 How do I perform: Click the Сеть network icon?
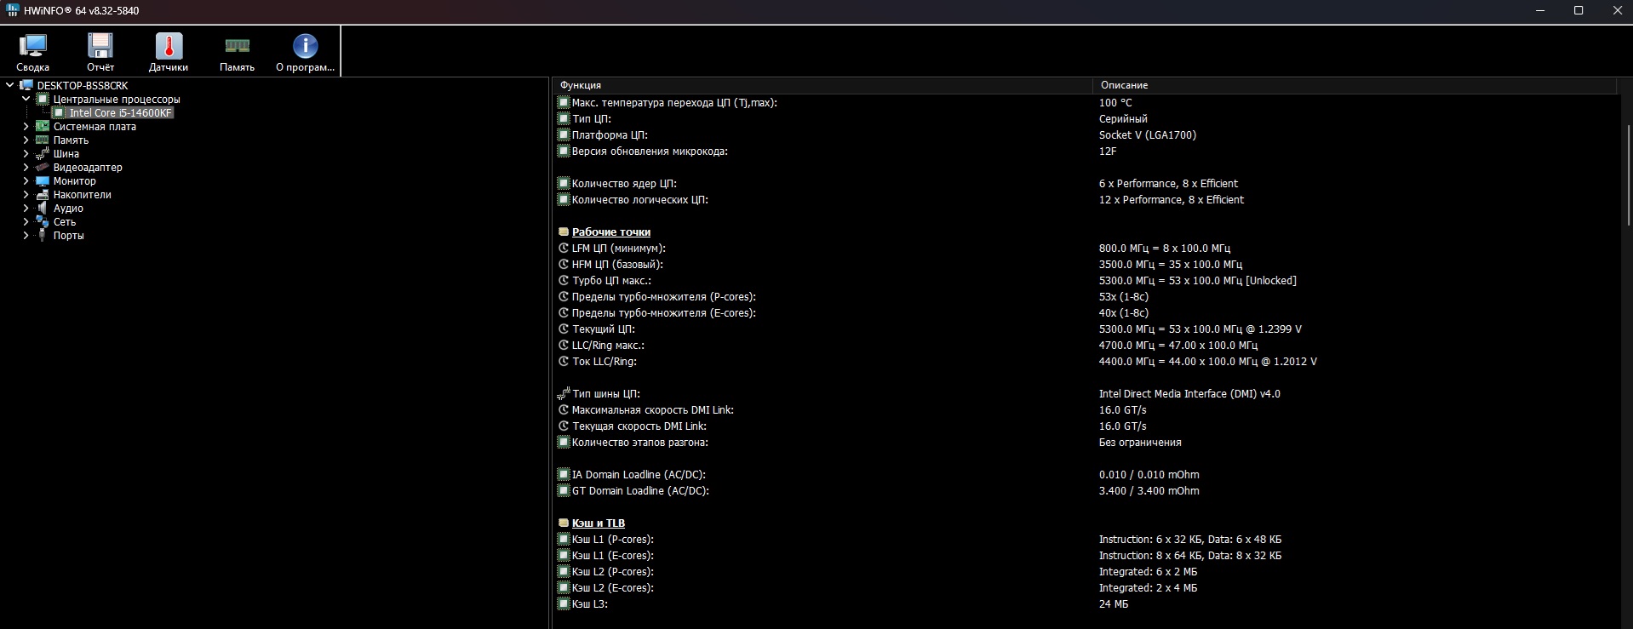point(43,221)
